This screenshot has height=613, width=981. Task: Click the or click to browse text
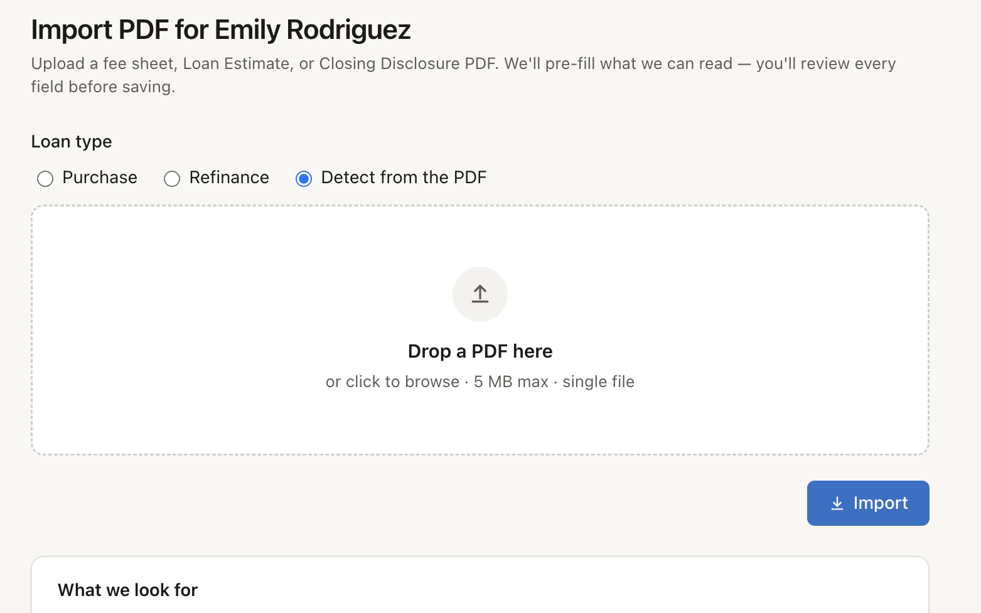click(x=392, y=381)
